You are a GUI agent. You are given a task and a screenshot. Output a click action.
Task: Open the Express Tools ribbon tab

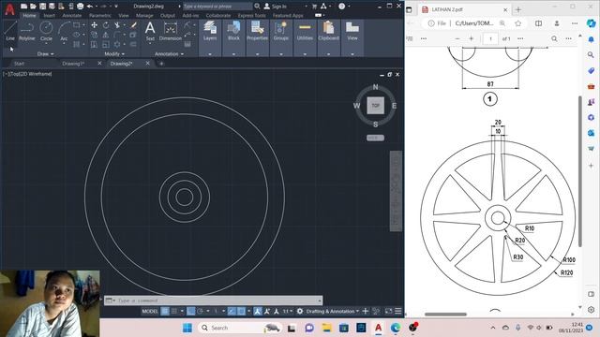point(251,16)
